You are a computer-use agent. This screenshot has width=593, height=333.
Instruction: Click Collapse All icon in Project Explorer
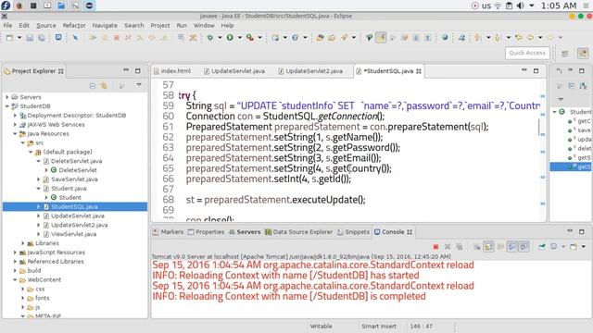93,86
